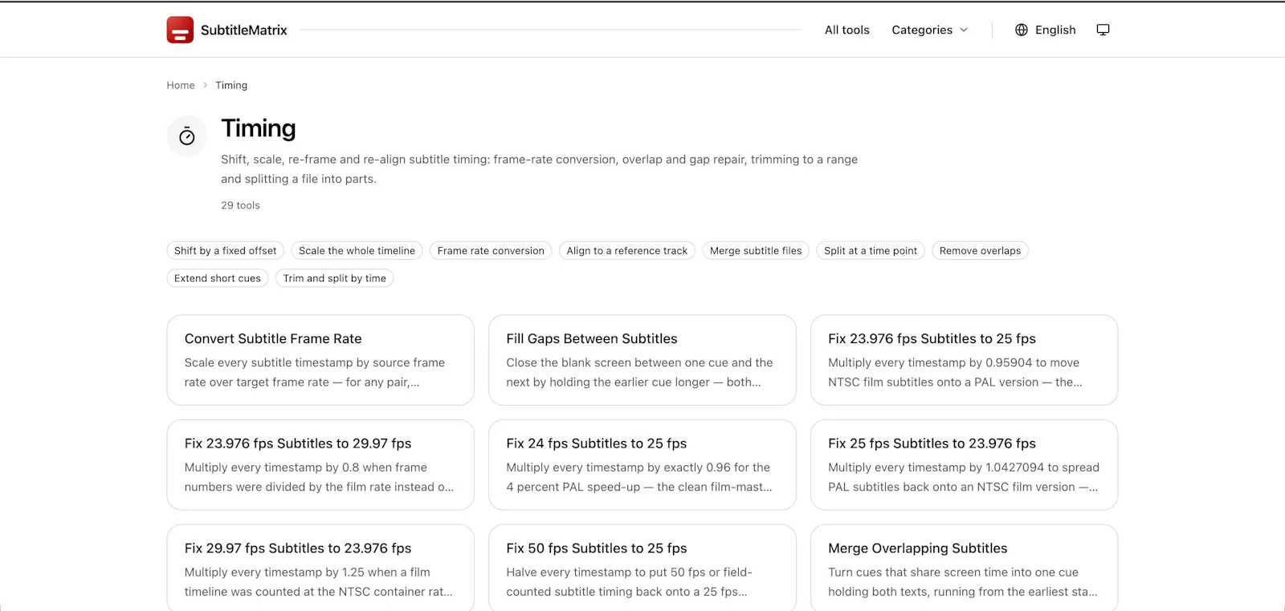Click the globe language icon
The width and height of the screenshot is (1285, 611).
1022,30
